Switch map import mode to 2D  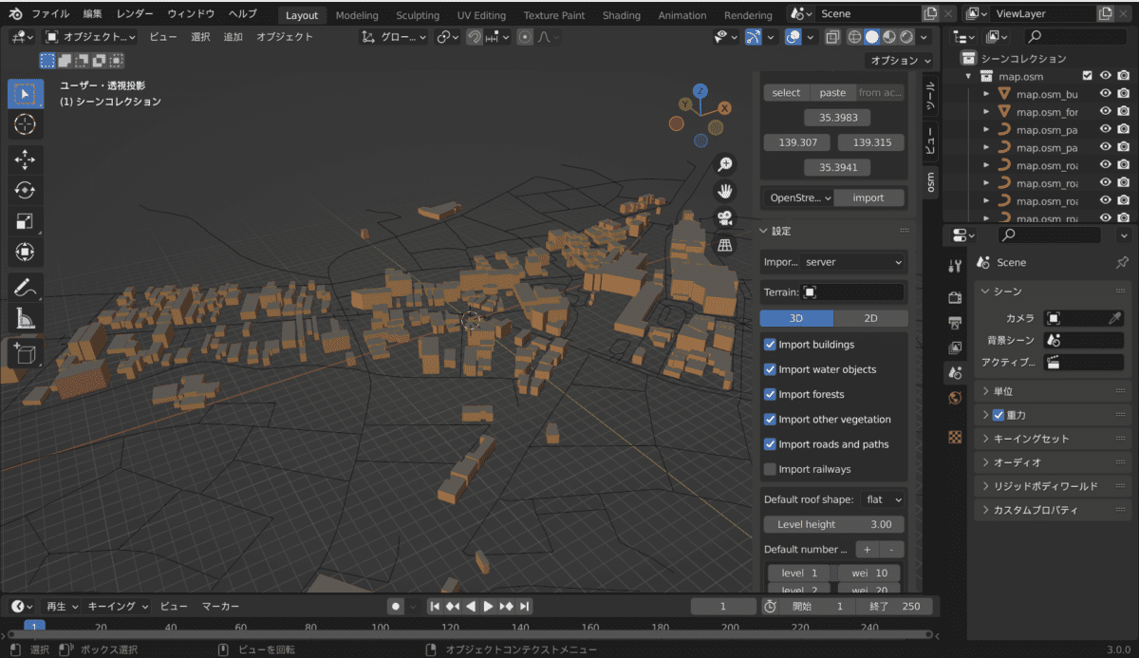point(870,317)
